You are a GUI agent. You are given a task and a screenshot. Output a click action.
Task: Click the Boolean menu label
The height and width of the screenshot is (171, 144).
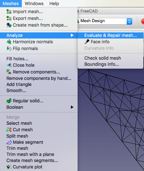[15, 107]
